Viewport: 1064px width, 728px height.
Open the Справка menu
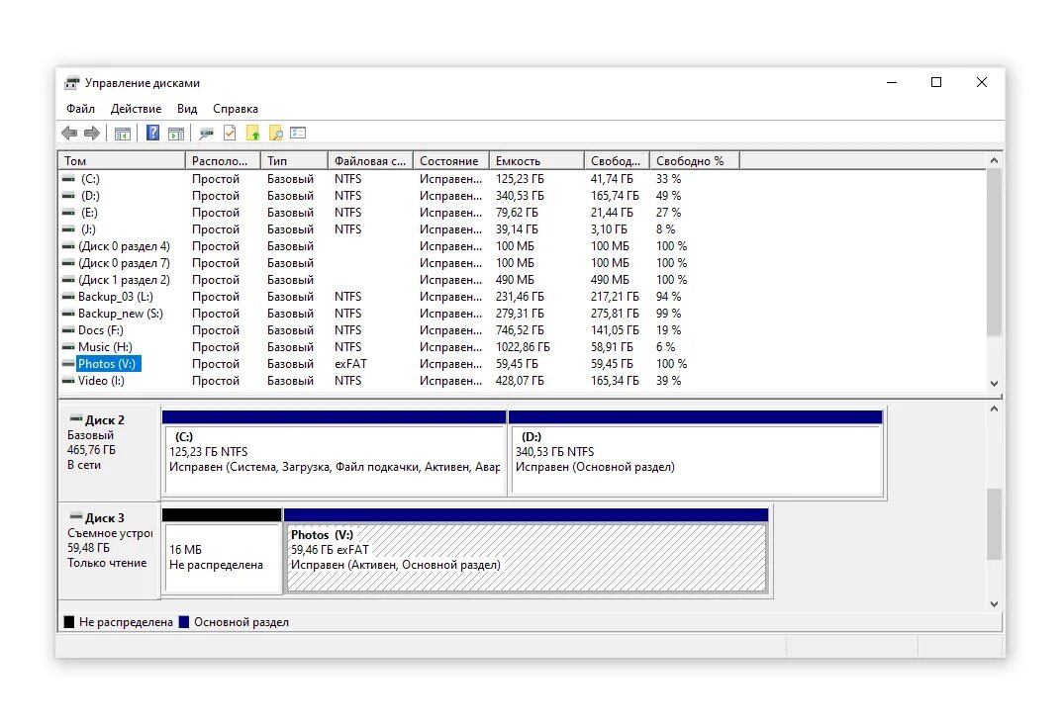(x=236, y=109)
